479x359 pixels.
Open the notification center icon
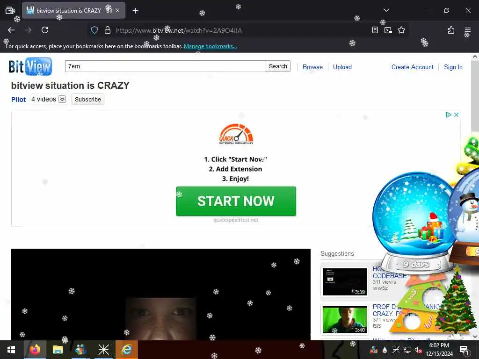point(464,350)
